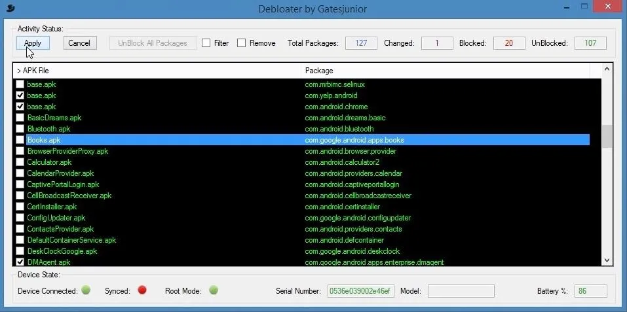Check the Bluetooth.apk checkbox
This screenshot has width=627, height=312.
[x=20, y=129]
